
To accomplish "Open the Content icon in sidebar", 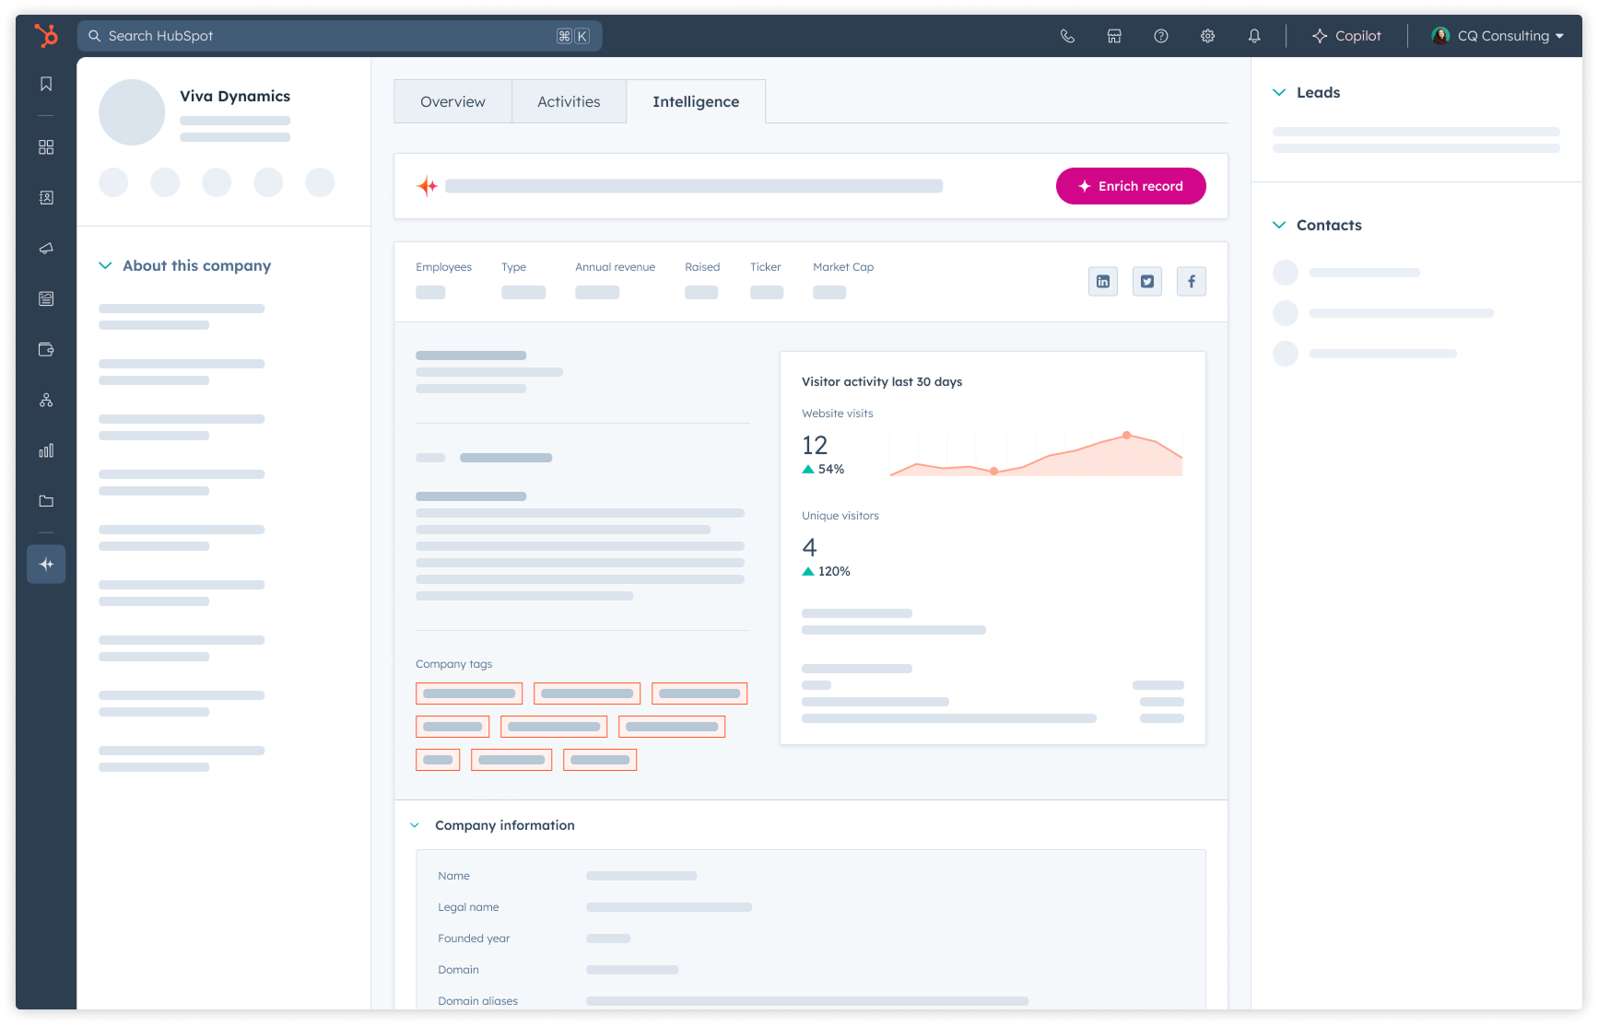I will coord(46,298).
